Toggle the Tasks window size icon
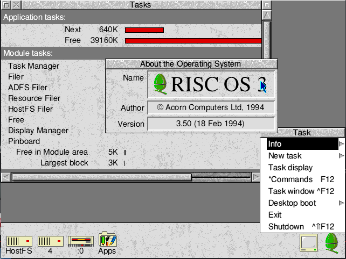This screenshot has width=346, height=259. coord(267,5)
